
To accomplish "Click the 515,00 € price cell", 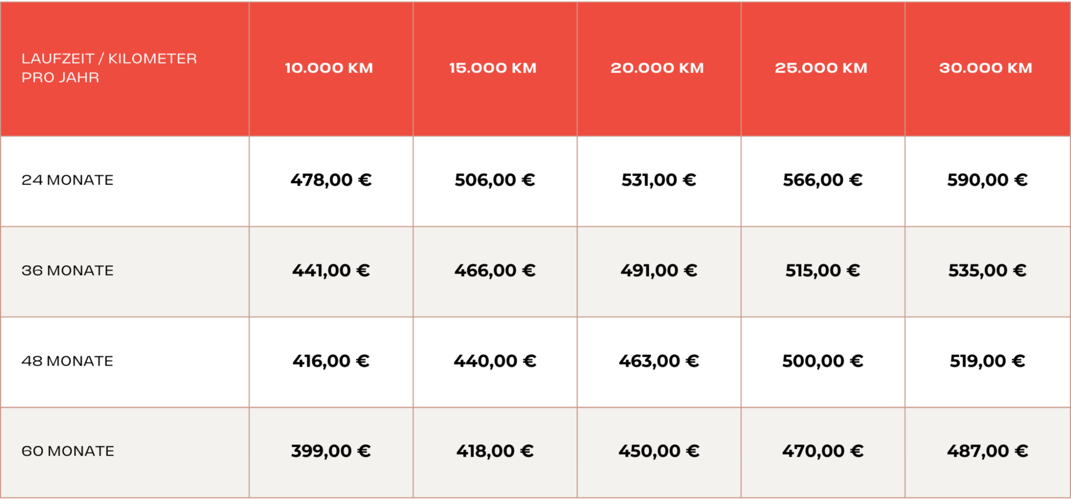I will pos(823,271).
